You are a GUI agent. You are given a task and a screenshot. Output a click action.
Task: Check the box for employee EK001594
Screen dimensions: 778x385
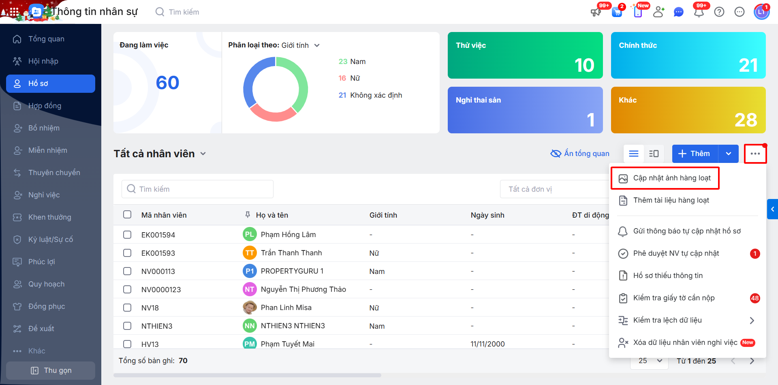coord(127,235)
